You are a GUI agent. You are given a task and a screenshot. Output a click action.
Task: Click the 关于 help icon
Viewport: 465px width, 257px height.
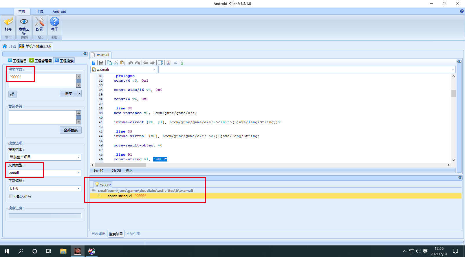54,22
